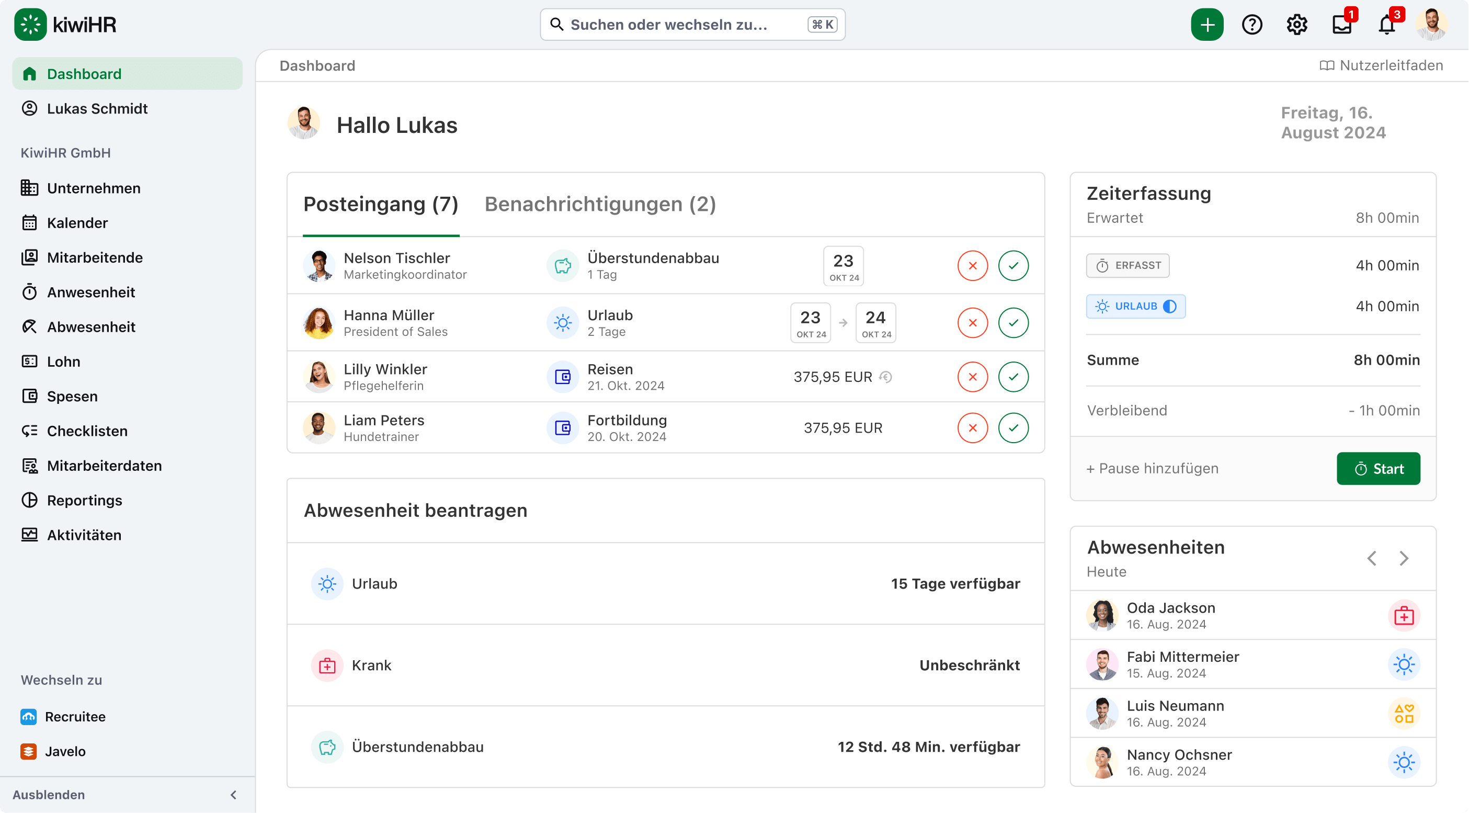Screen dimensions: 1469x813
Task: Open settings gear icon in header
Action: point(1297,25)
